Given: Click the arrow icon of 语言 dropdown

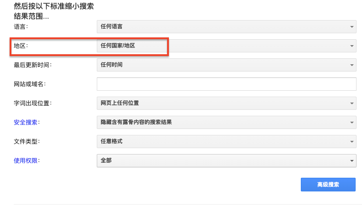Looking at the screenshot, I should pyautogui.click(x=352, y=27).
